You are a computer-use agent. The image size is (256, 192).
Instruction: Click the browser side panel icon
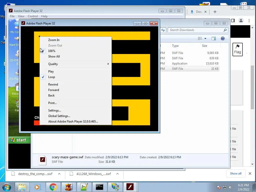(233, 20)
